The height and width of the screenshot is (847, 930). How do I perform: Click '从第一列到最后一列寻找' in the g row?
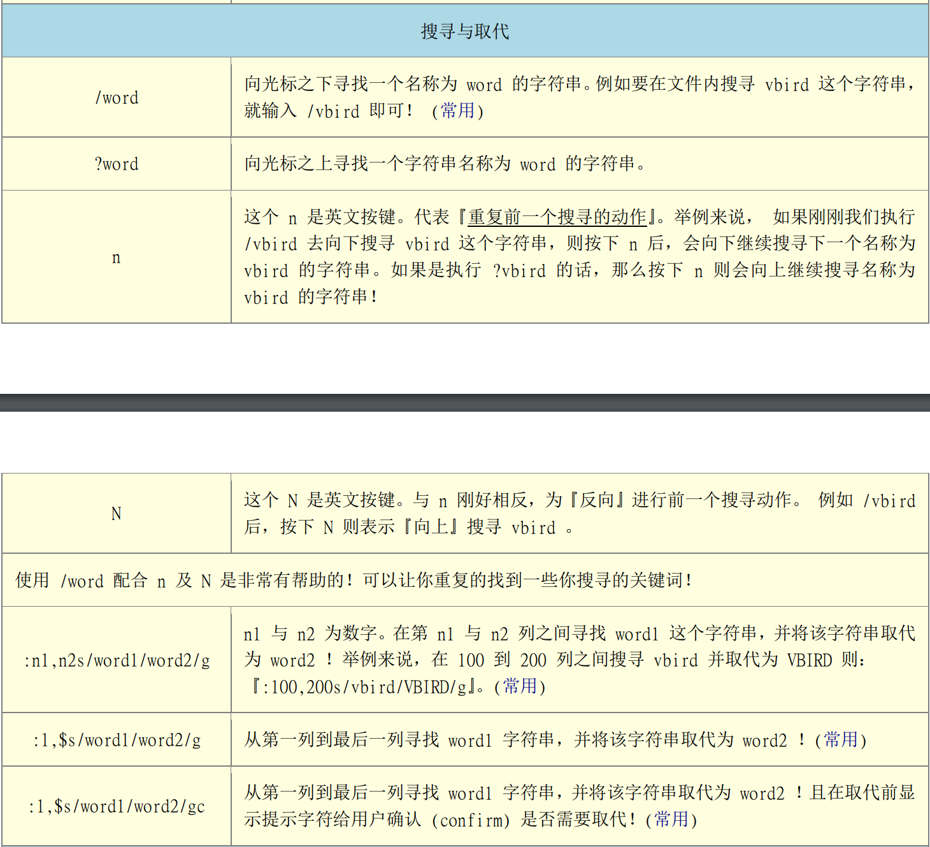coord(341,740)
